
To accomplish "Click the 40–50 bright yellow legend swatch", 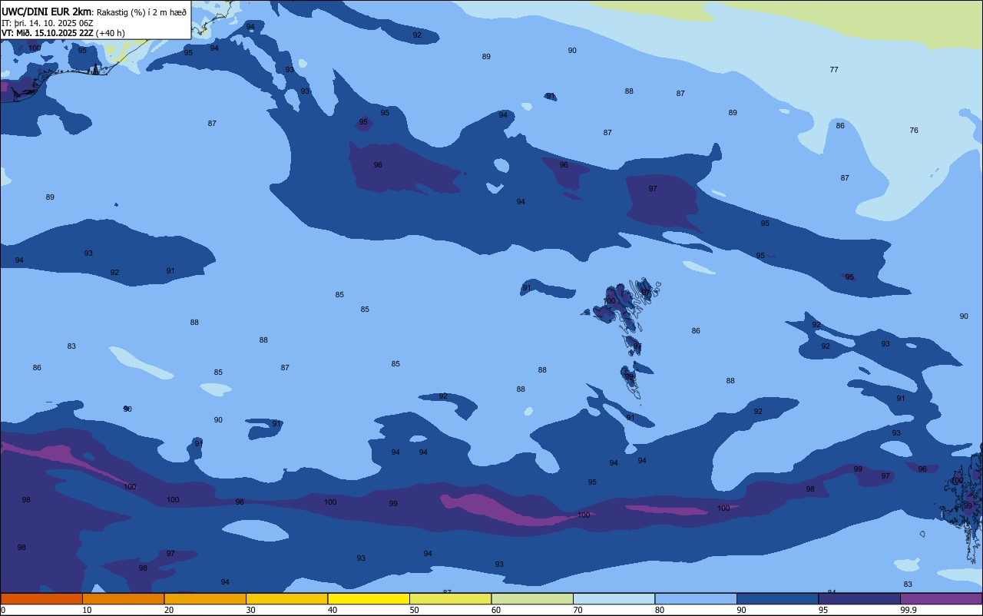I will pos(369,598).
